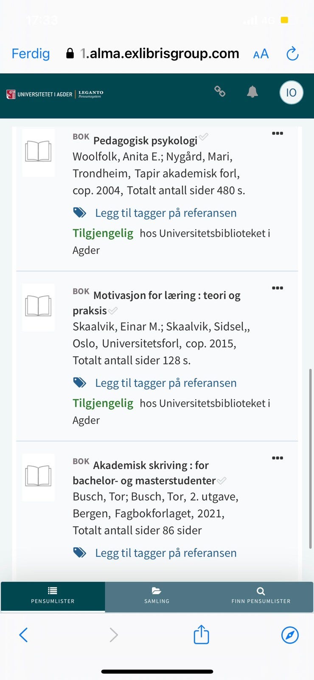314x680 pixels.
Task: Toggle checkmark beside Akademisk skriving title
Action: (x=221, y=481)
